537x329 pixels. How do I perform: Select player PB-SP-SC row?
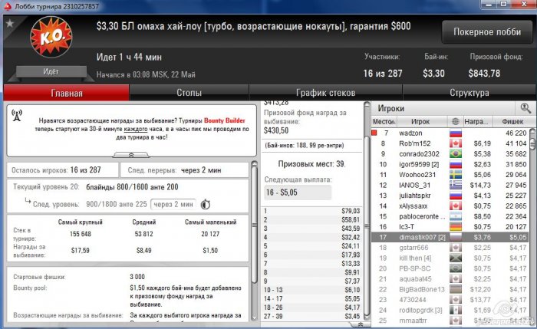450,268
